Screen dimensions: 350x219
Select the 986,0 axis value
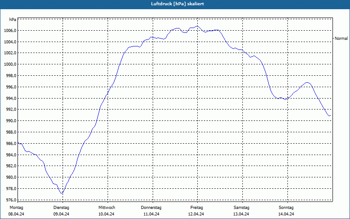(x=11, y=144)
